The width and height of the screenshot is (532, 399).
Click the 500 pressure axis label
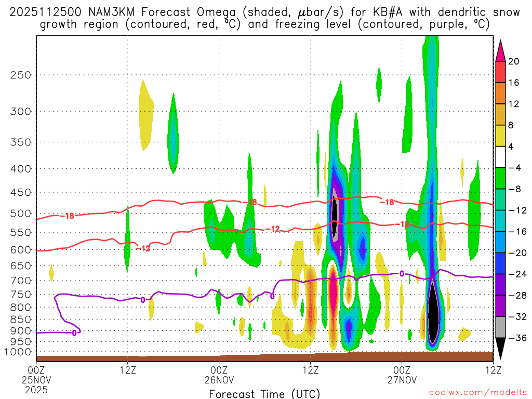(x=21, y=214)
